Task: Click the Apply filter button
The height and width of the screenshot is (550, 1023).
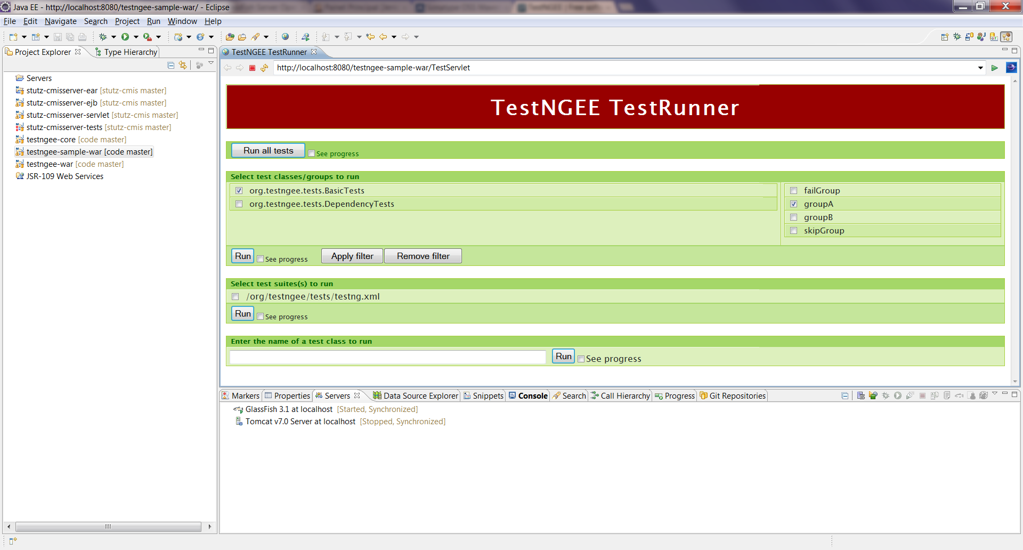Action: coord(352,256)
